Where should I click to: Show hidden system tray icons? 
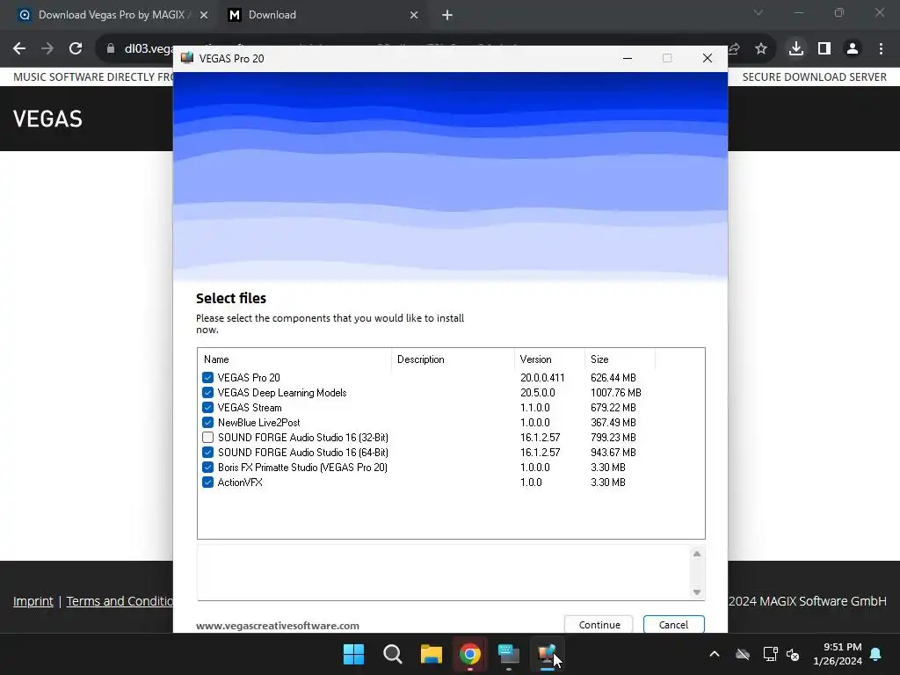pyautogui.click(x=715, y=654)
